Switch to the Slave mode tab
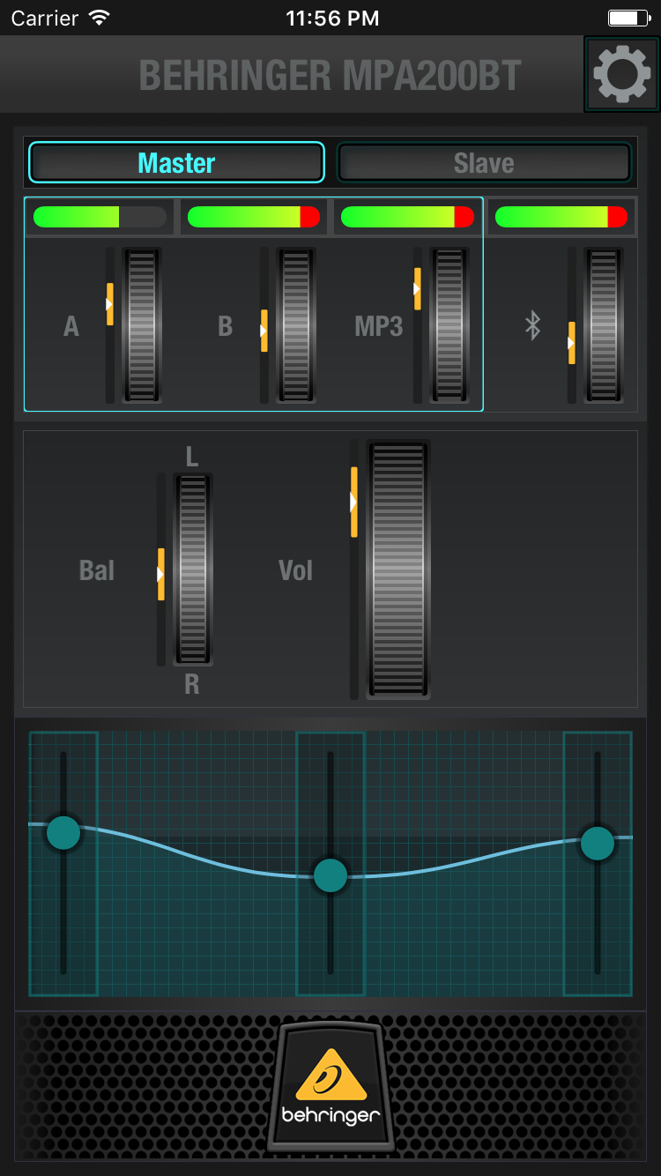 coord(484,162)
